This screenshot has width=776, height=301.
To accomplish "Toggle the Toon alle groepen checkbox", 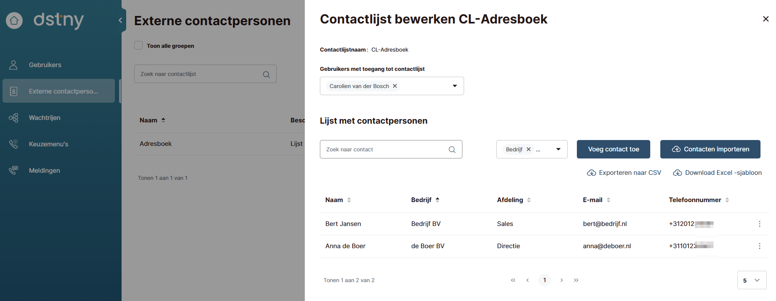I will tap(138, 46).
